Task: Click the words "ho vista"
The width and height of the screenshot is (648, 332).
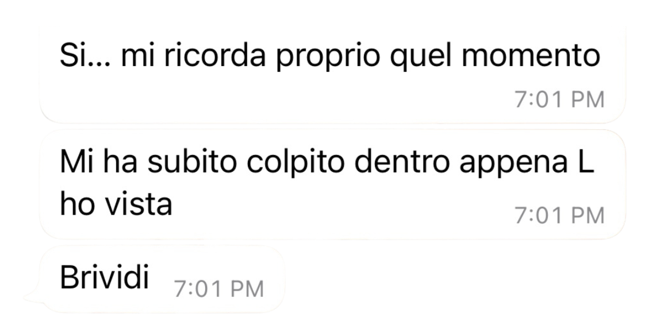Action: 116,204
